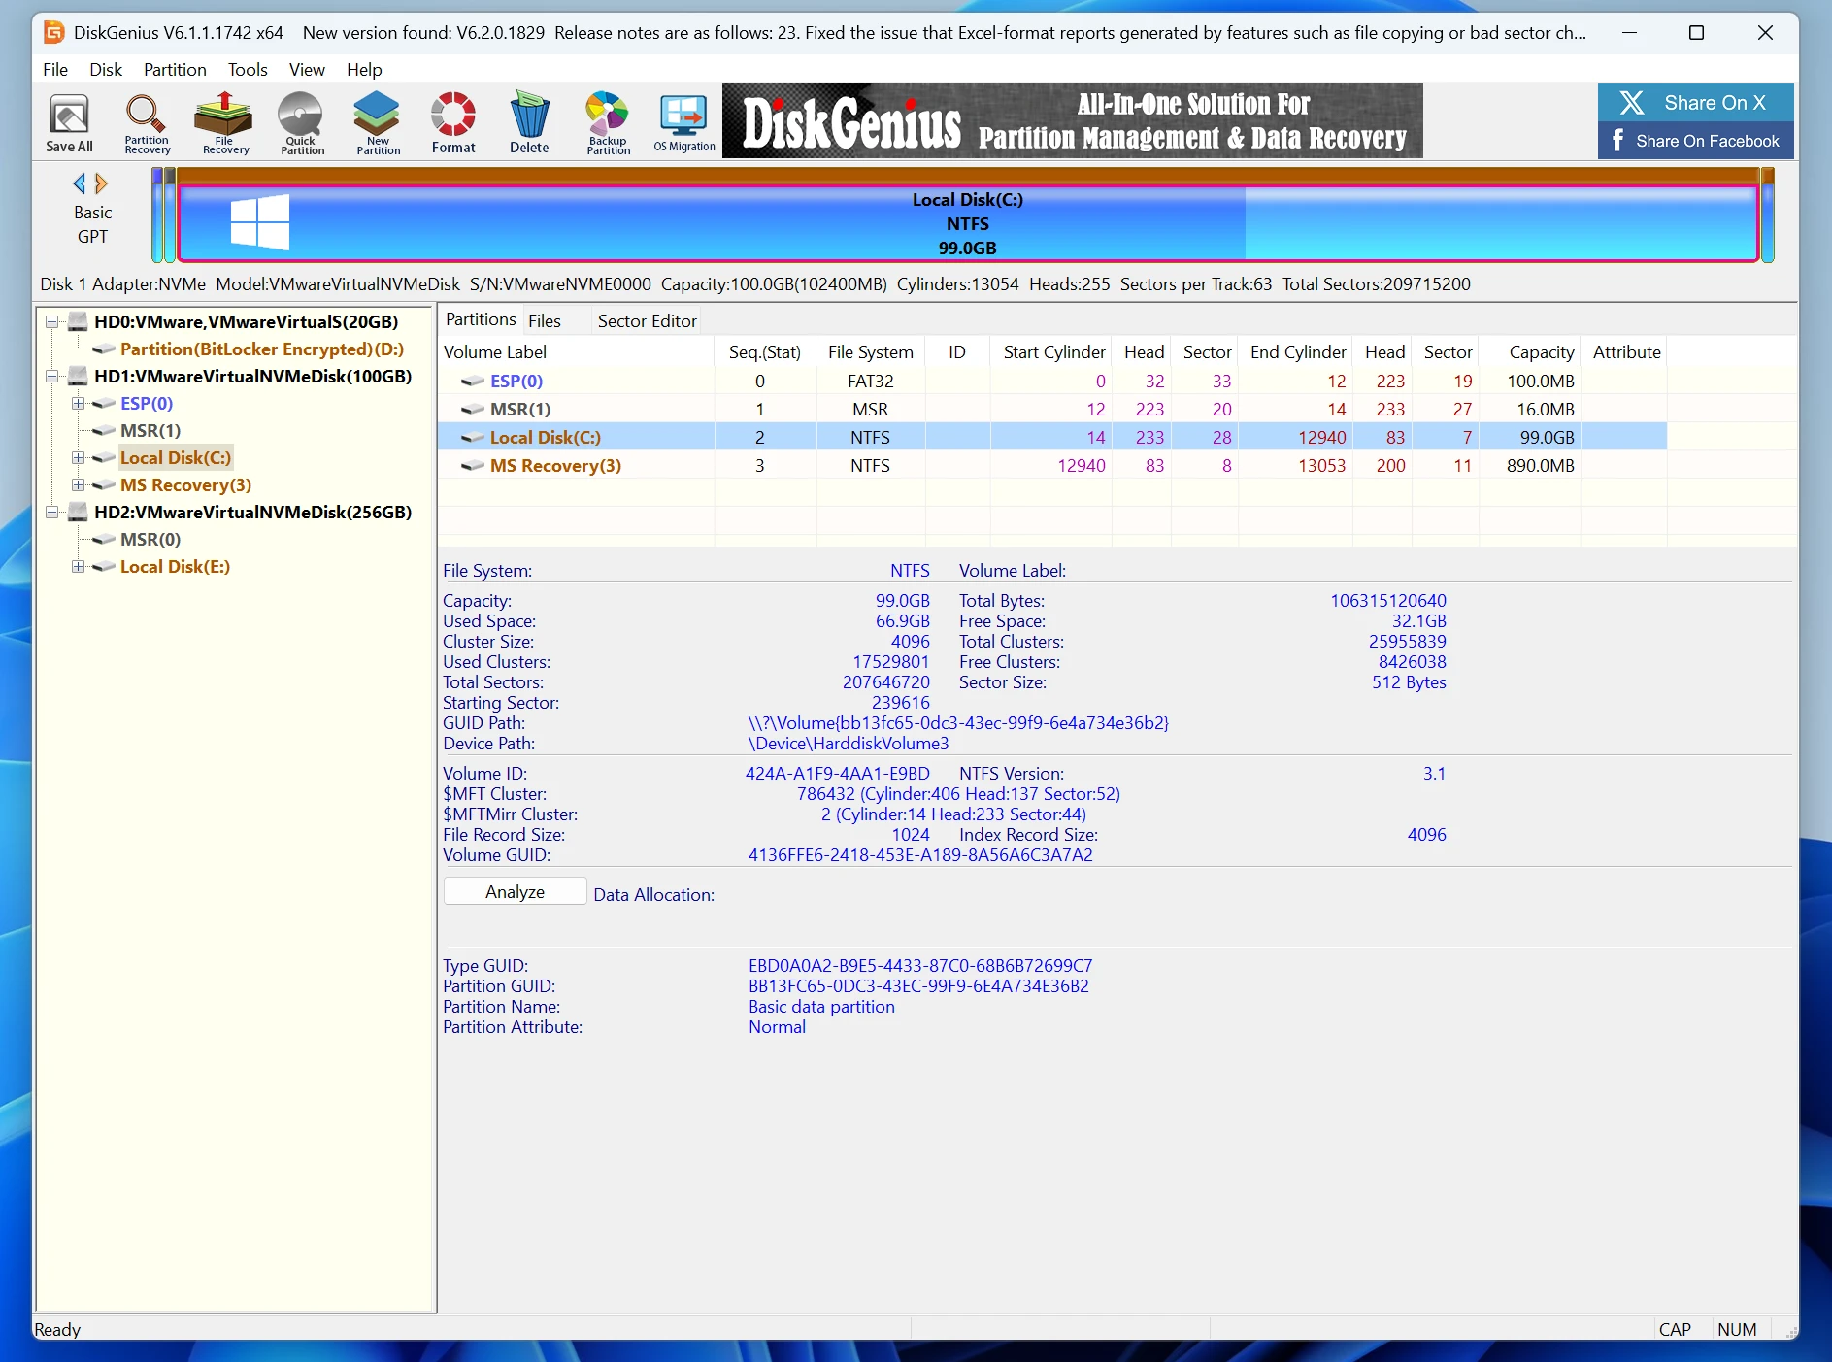Start the OS Migration tool
The image size is (1832, 1362).
click(x=684, y=122)
